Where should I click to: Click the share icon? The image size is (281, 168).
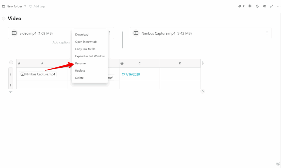(264, 6)
